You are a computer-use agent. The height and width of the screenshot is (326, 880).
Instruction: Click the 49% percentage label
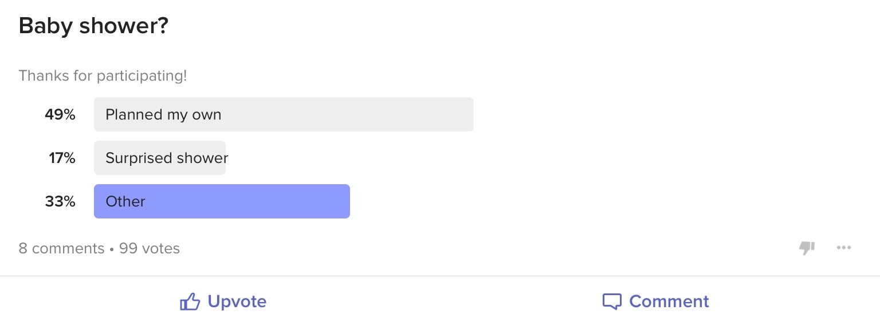(60, 114)
